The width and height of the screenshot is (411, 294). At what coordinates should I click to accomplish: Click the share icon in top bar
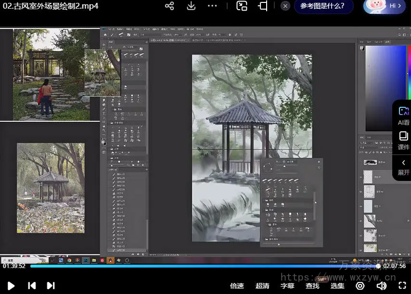click(169, 6)
